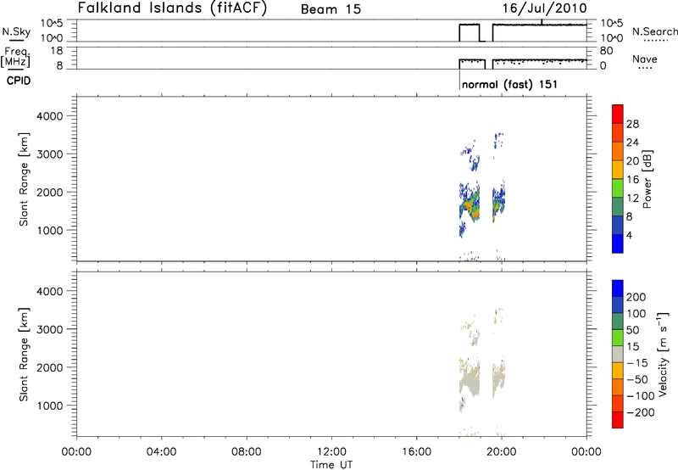Viewport: 678px width, 470px height.
Task: Click the 'Velocity [m s-1]' colorbar label
Action: point(663,354)
